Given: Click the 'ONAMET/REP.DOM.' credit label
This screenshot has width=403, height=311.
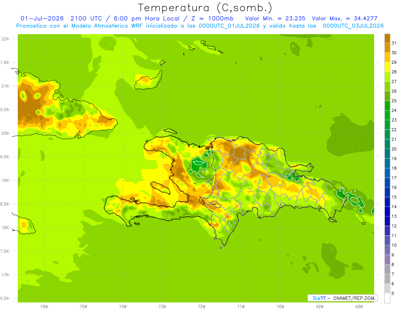Looking at the screenshot, I should (x=355, y=298).
